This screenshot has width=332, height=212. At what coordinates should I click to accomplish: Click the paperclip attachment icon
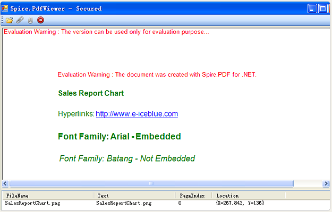(x=20, y=20)
